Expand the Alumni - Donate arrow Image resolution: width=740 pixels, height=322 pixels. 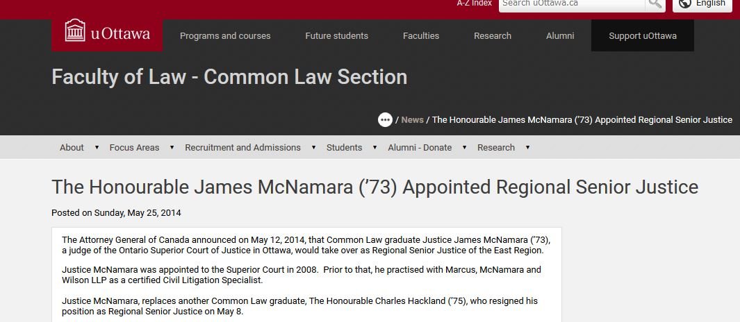pos(464,148)
